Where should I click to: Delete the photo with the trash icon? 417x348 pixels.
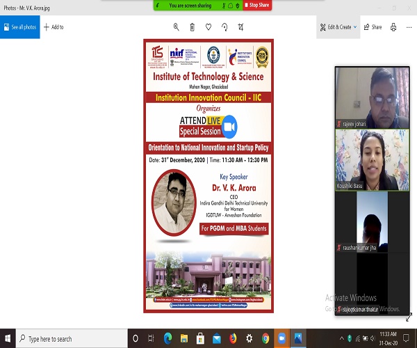coord(193,27)
